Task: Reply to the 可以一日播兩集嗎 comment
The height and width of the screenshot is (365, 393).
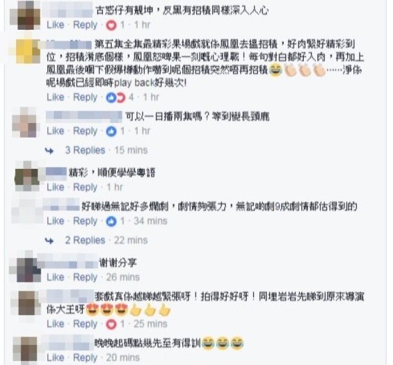Action: click(x=85, y=131)
